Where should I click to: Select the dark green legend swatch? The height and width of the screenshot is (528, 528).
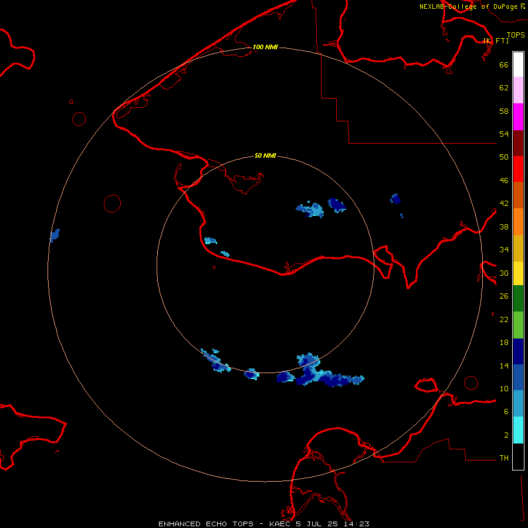pos(518,299)
